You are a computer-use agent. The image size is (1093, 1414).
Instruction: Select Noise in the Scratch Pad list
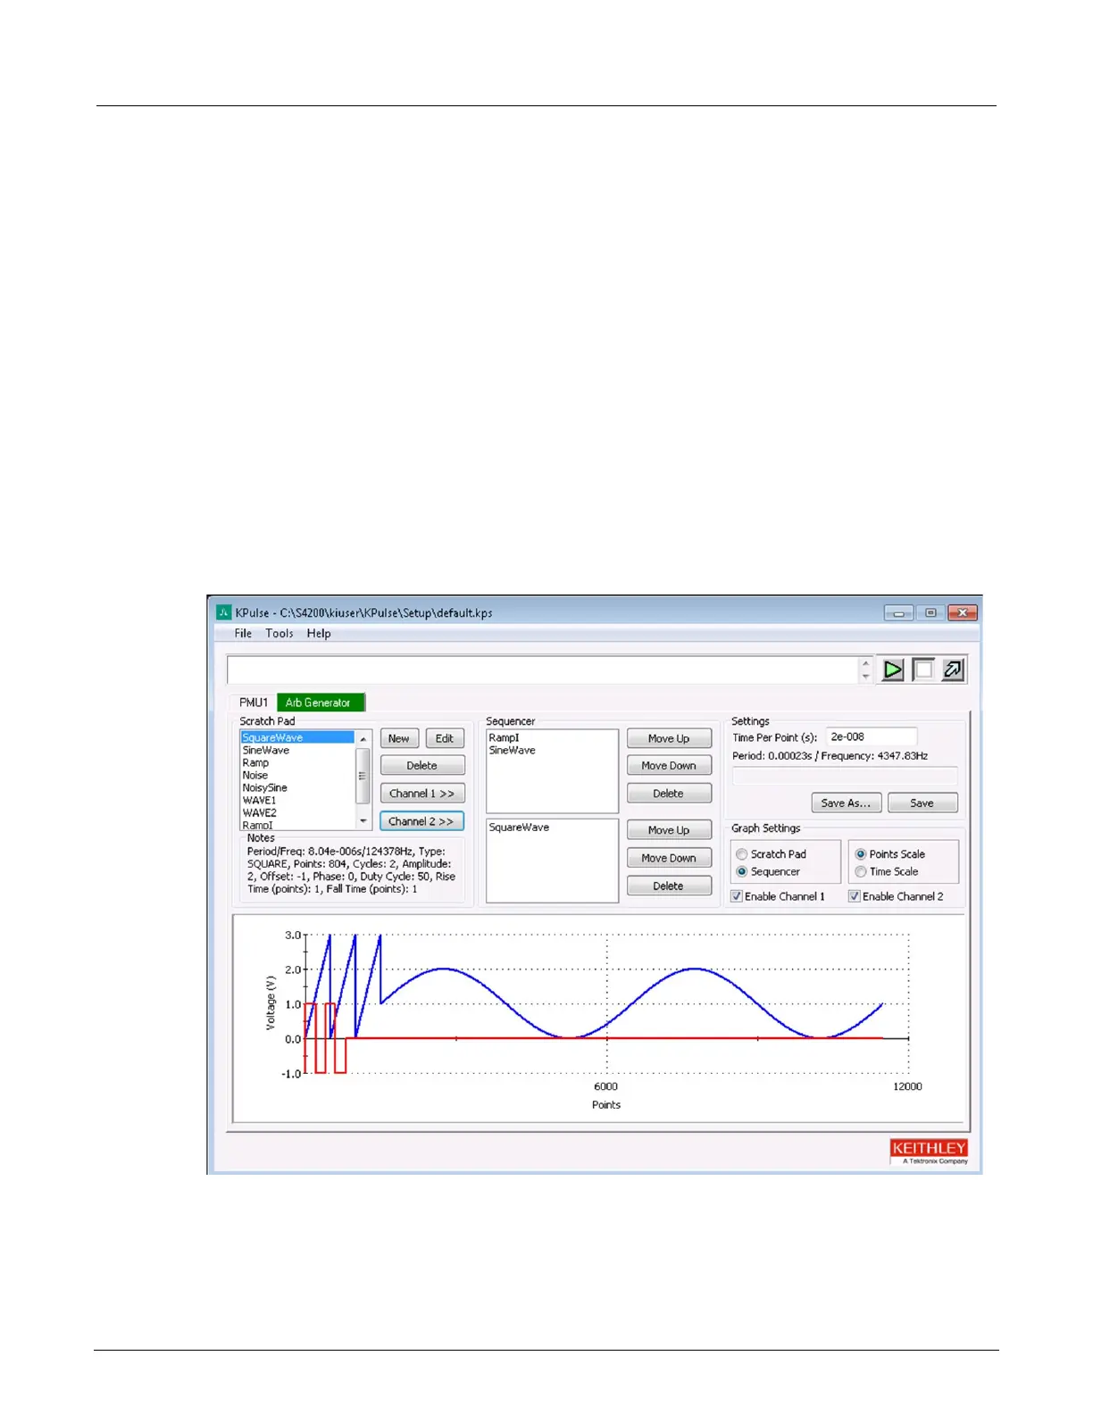click(x=255, y=776)
